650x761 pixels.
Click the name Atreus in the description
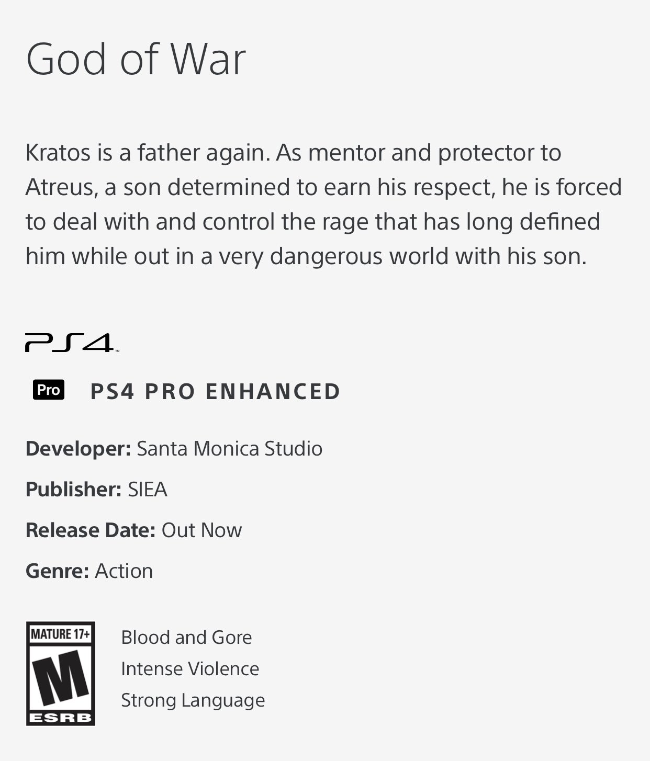61,187
